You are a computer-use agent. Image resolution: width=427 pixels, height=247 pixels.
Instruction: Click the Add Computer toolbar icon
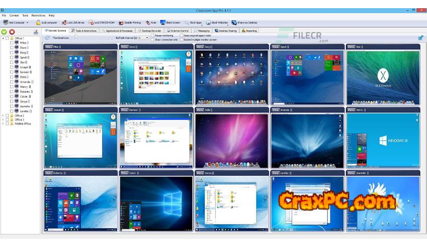(x=6, y=22)
